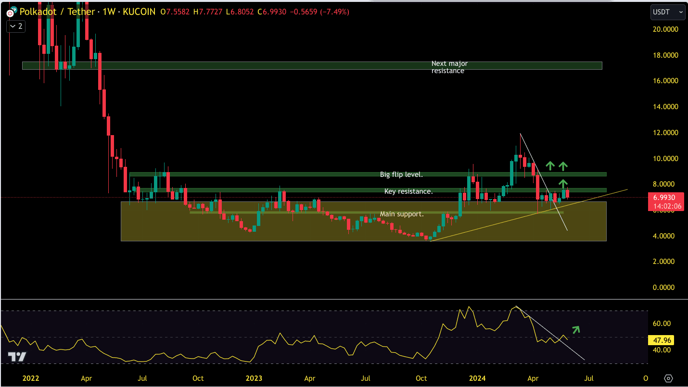Click the open price value O7.5582
The image size is (688, 387).
coord(175,12)
